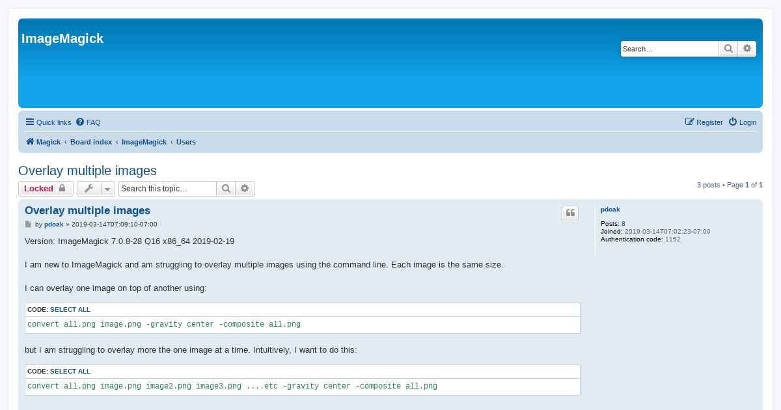Focus the Search this topic field

[x=167, y=189]
